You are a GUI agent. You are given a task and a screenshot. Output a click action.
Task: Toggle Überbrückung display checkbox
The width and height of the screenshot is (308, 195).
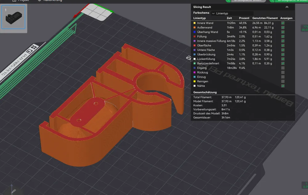point(283,54)
